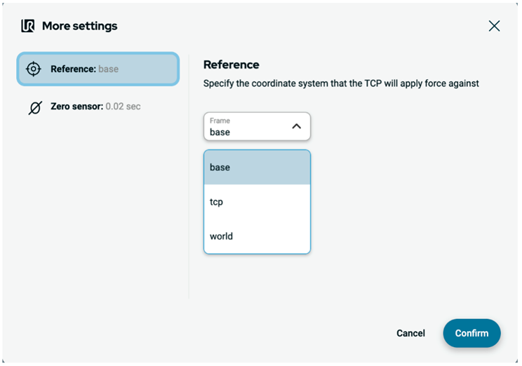
Task: Choose 'tcp' in the Frame dropdown list
Action: coord(257,202)
